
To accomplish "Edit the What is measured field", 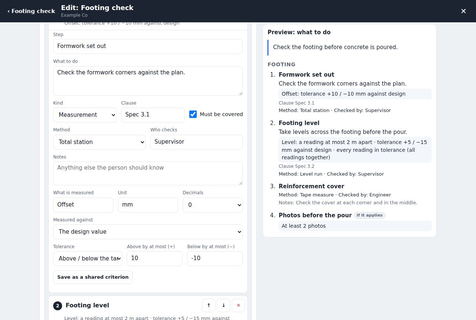I will point(83,205).
